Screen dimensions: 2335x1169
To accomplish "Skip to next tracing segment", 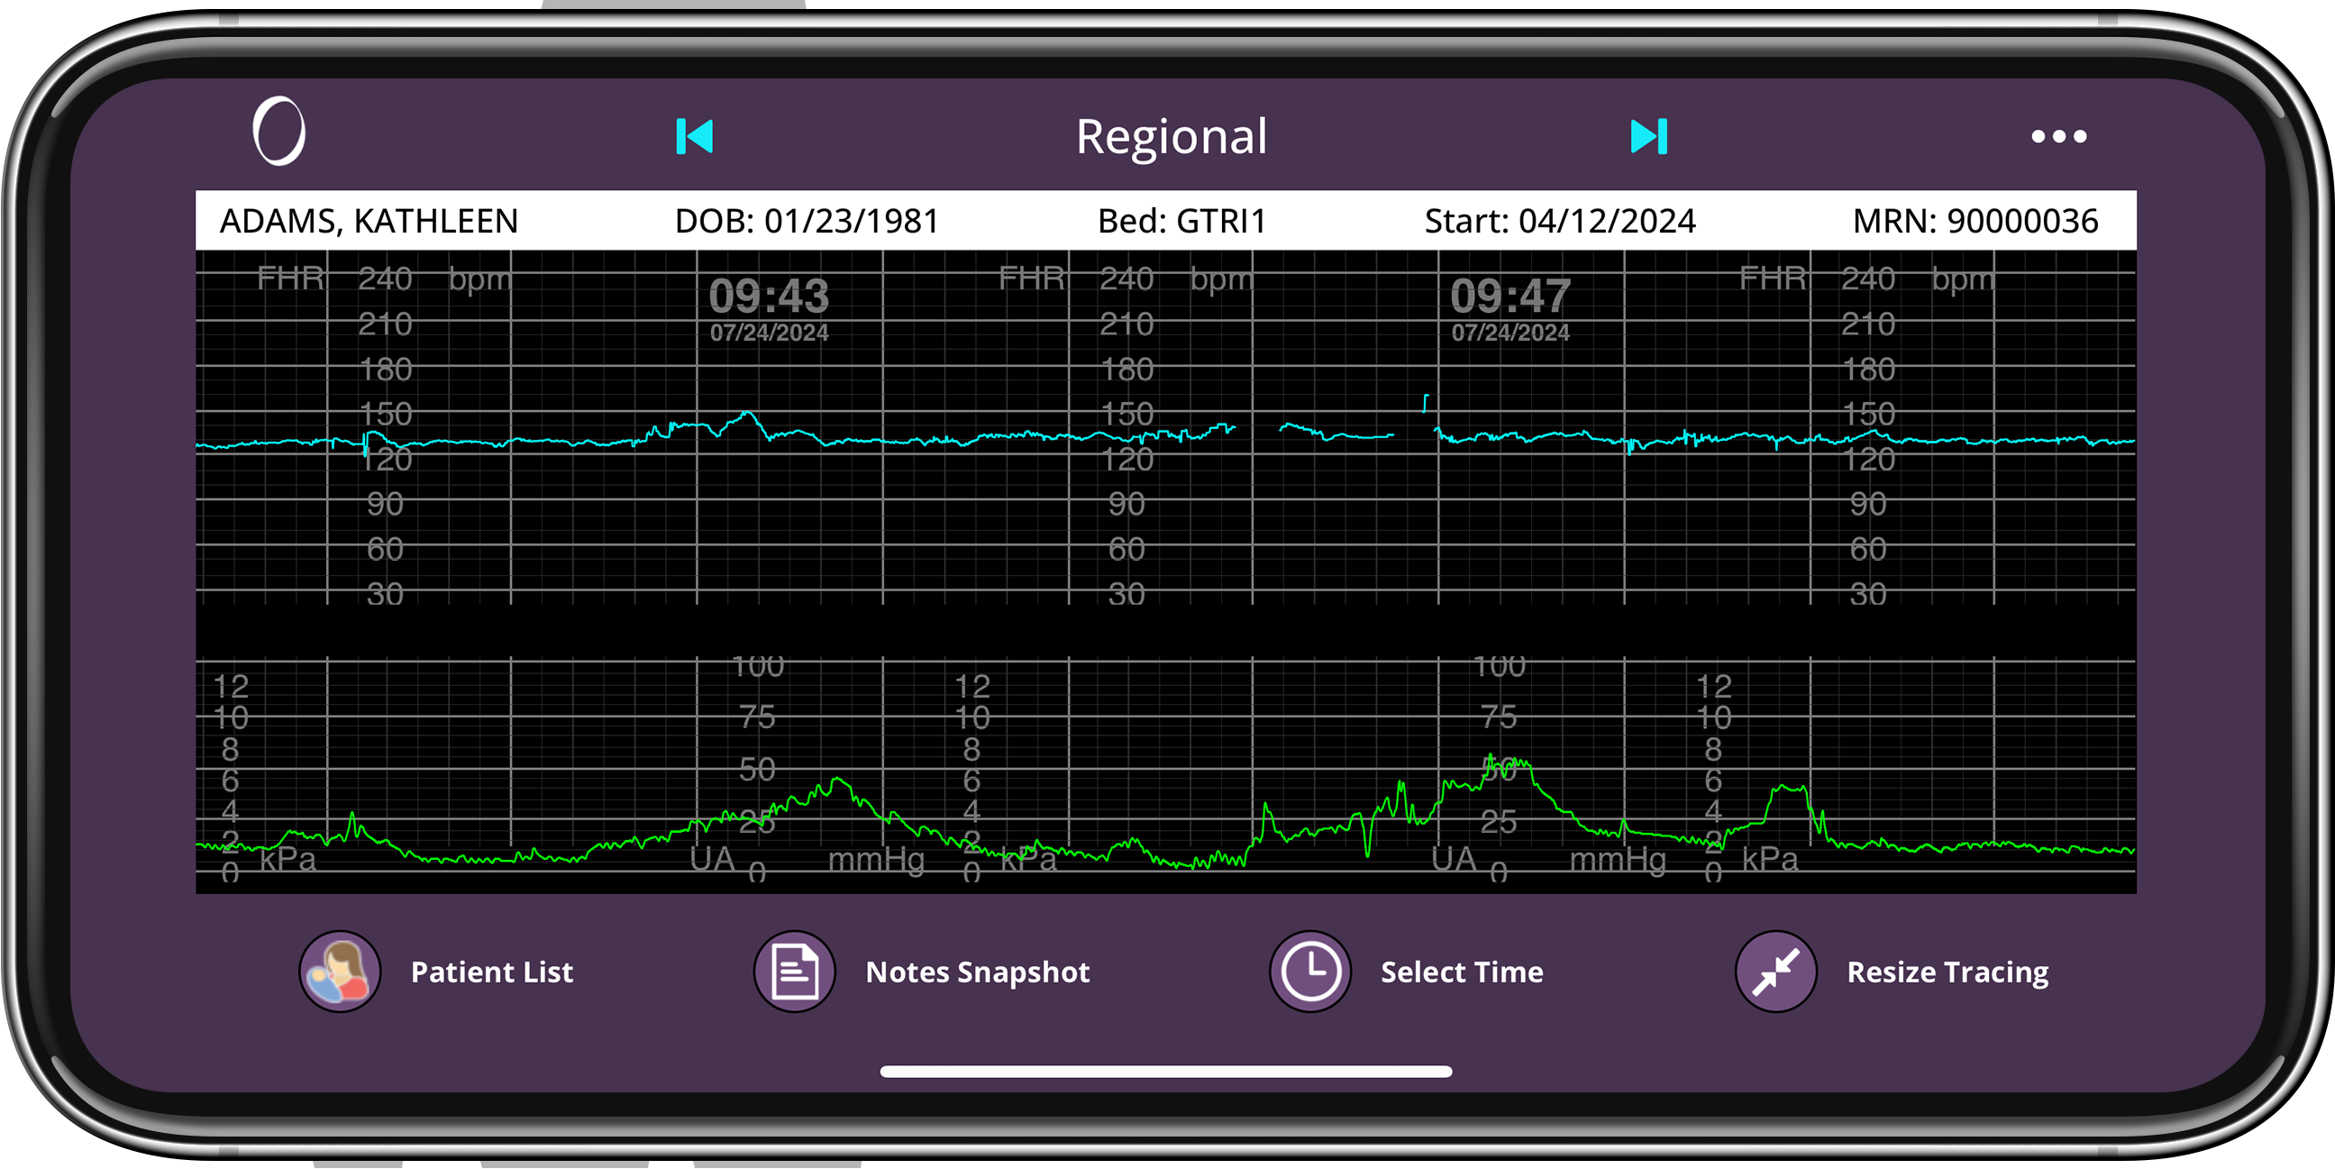I will click(1647, 137).
